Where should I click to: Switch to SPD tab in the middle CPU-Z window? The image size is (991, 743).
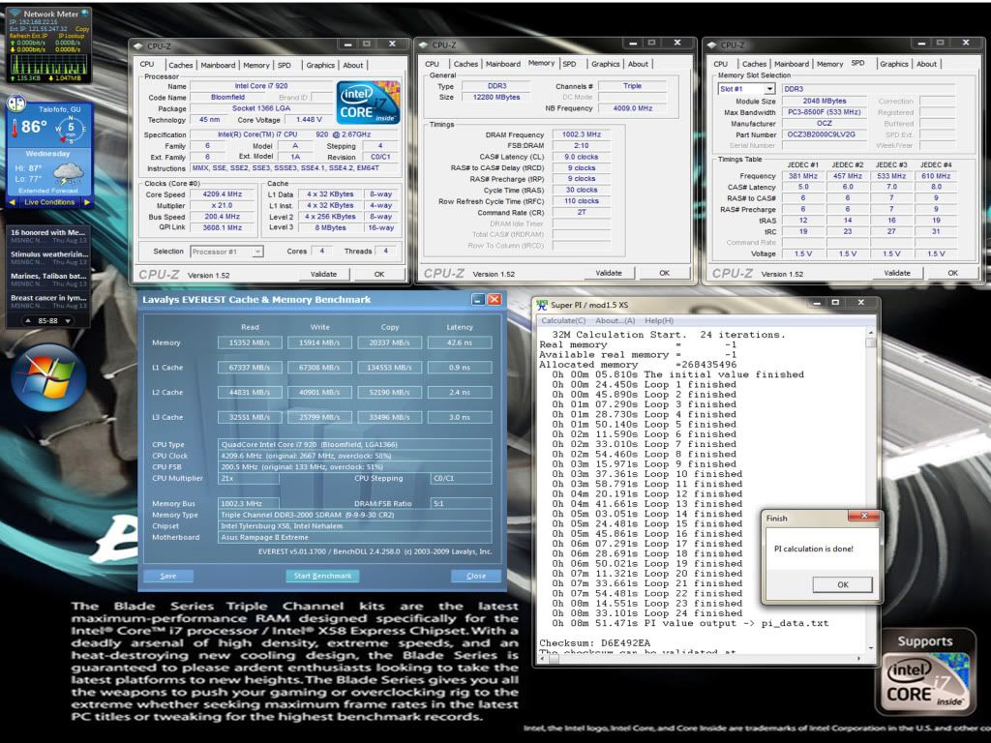(569, 64)
